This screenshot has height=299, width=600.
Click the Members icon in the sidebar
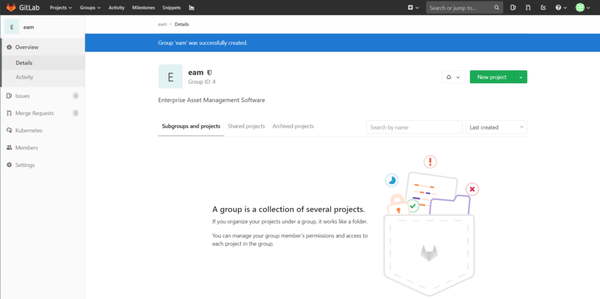pyautogui.click(x=9, y=148)
